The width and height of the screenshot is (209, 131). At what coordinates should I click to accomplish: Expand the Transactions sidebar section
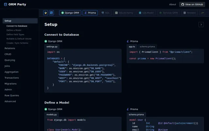pos(12,78)
